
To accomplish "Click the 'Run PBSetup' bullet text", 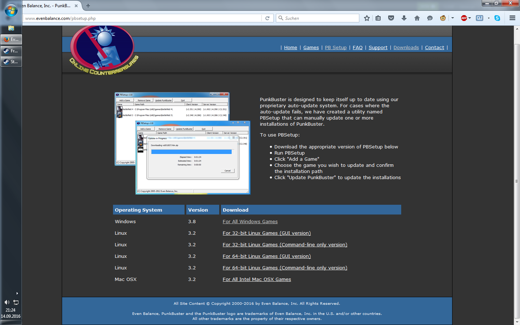I will tap(289, 153).
